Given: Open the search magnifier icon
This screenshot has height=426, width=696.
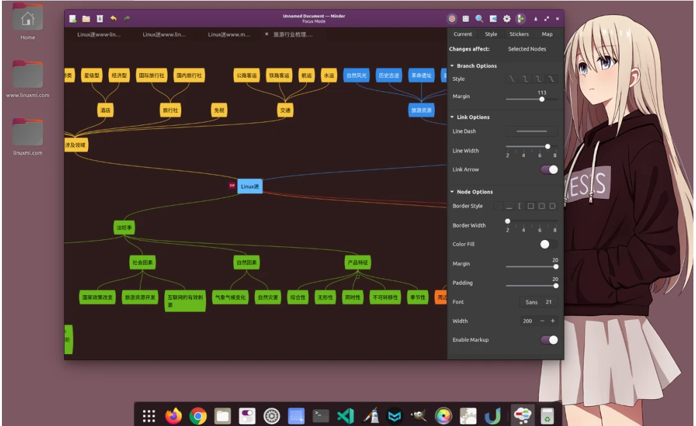Looking at the screenshot, I should tap(479, 19).
